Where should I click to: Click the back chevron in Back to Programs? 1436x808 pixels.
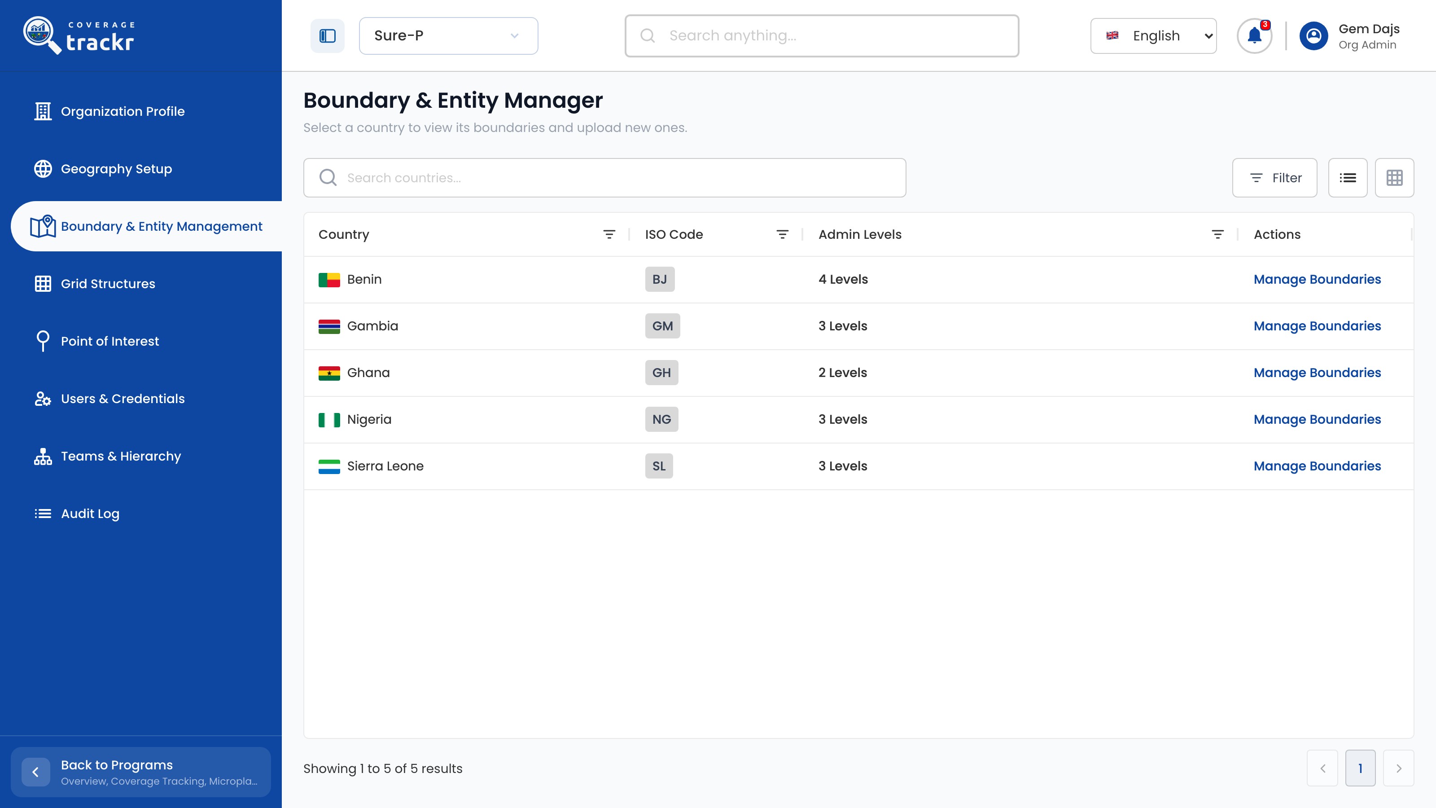(36, 772)
